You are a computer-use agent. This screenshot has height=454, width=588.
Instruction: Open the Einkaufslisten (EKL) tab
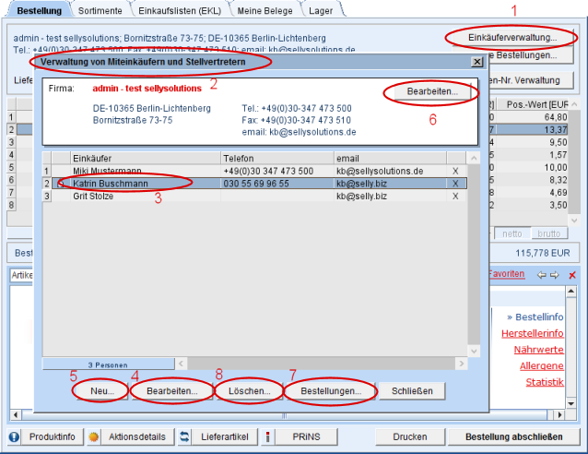[180, 10]
